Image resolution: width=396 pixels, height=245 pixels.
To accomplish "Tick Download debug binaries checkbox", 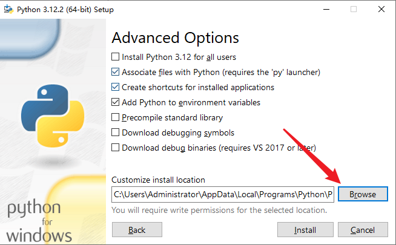I will [116, 148].
